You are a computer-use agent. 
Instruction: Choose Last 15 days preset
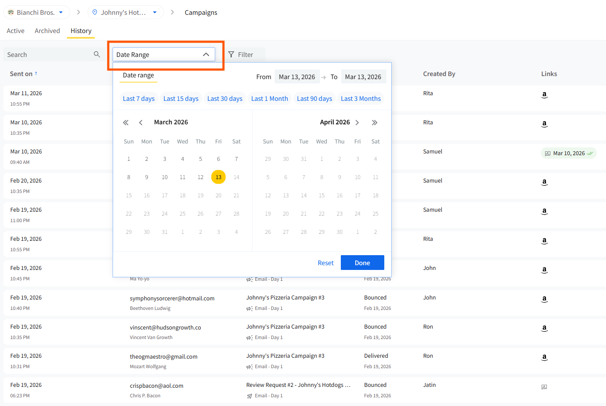pyautogui.click(x=181, y=99)
